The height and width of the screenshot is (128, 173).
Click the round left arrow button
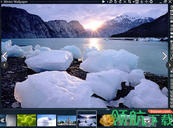pos(4,65)
